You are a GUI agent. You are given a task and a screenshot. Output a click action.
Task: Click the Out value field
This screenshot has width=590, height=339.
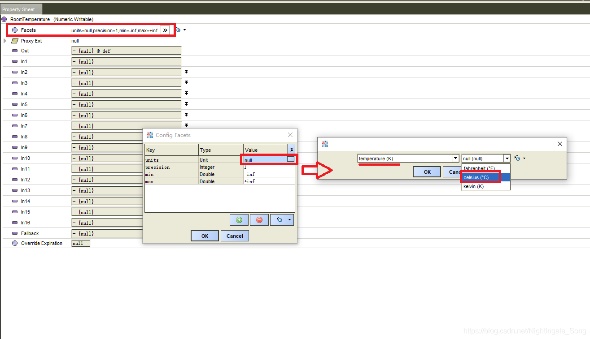126,51
